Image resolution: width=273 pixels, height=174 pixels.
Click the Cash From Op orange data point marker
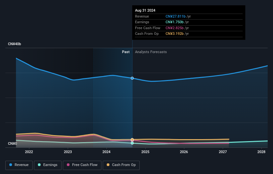pos(132,139)
